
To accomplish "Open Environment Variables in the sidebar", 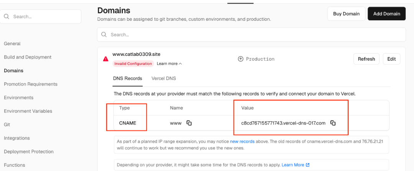I will 28,111.
